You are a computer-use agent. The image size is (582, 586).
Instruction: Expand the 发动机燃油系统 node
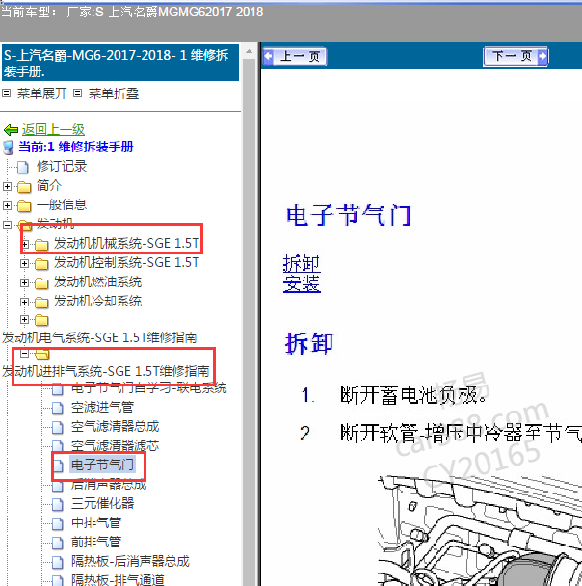(x=25, y=283)
